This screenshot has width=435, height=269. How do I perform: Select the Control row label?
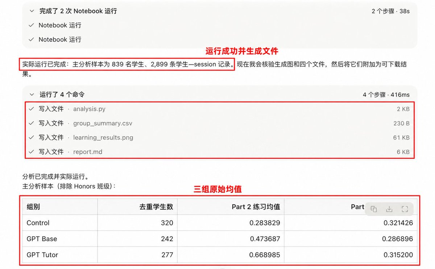tap(38, 223)
